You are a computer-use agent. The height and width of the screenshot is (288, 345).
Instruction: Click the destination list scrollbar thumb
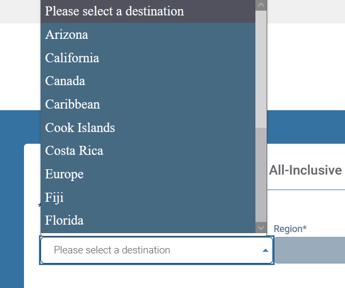261,69
